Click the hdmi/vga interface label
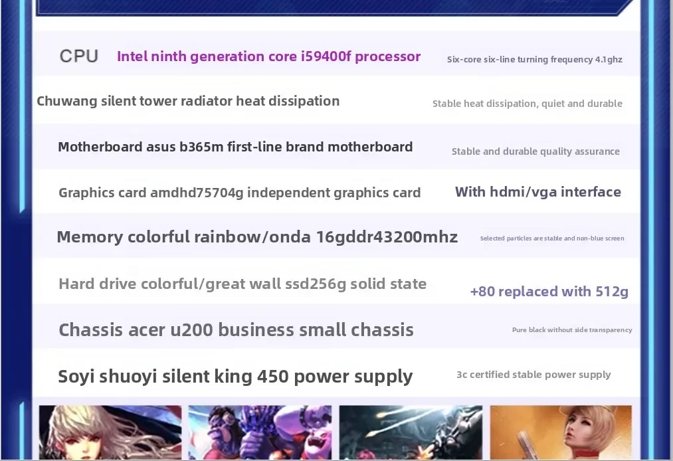This screenshot has height=461, width=673. coord(538,191)
